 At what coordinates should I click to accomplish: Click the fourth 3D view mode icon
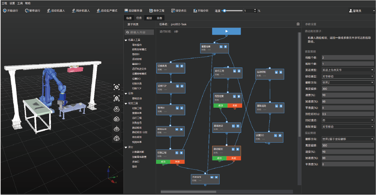click(117, 119)
